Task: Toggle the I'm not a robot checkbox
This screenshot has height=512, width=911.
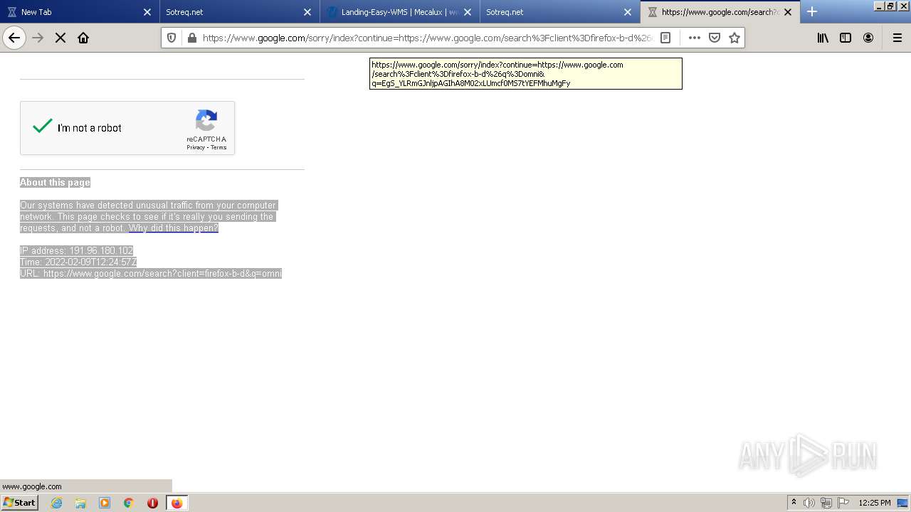Action: click(43, 127)
